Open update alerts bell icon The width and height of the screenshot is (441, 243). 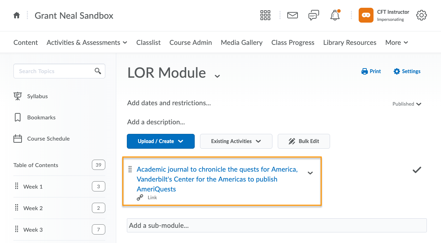click(x=335, y=15)
